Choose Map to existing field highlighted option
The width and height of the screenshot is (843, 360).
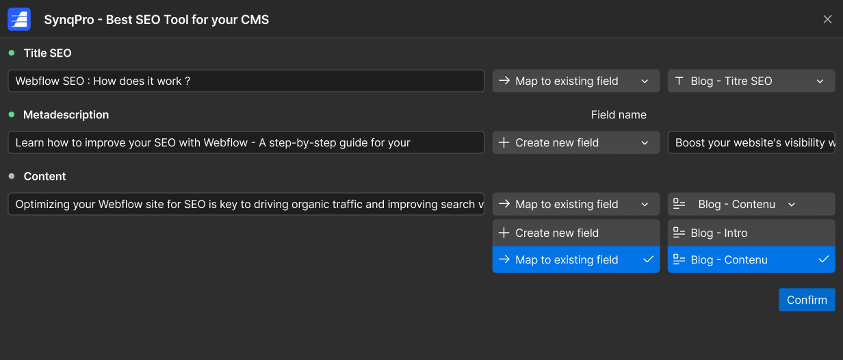576,259
